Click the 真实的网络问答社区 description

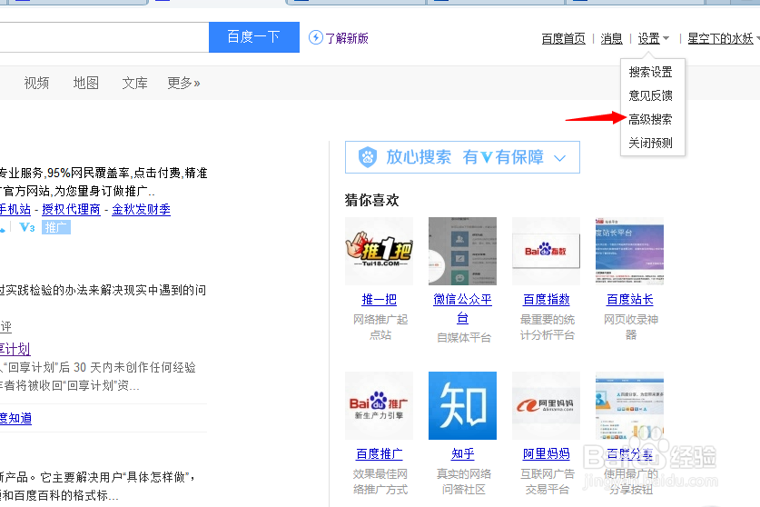point(464,482)
